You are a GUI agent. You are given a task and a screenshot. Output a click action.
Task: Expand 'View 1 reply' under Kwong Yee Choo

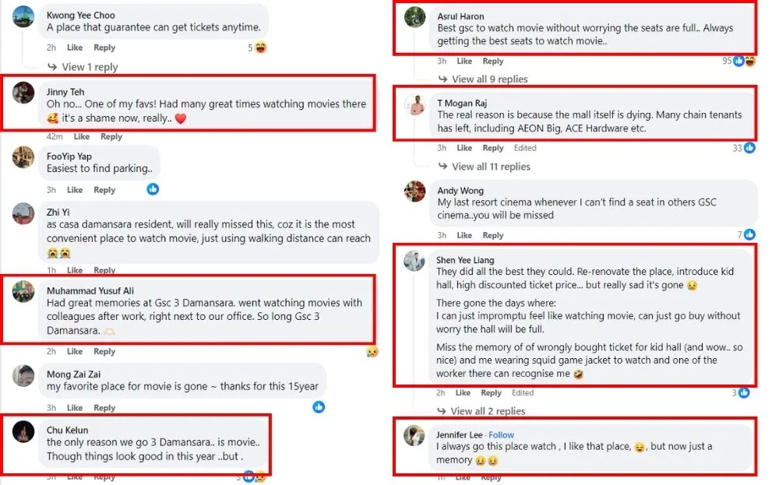pos(90,67)
